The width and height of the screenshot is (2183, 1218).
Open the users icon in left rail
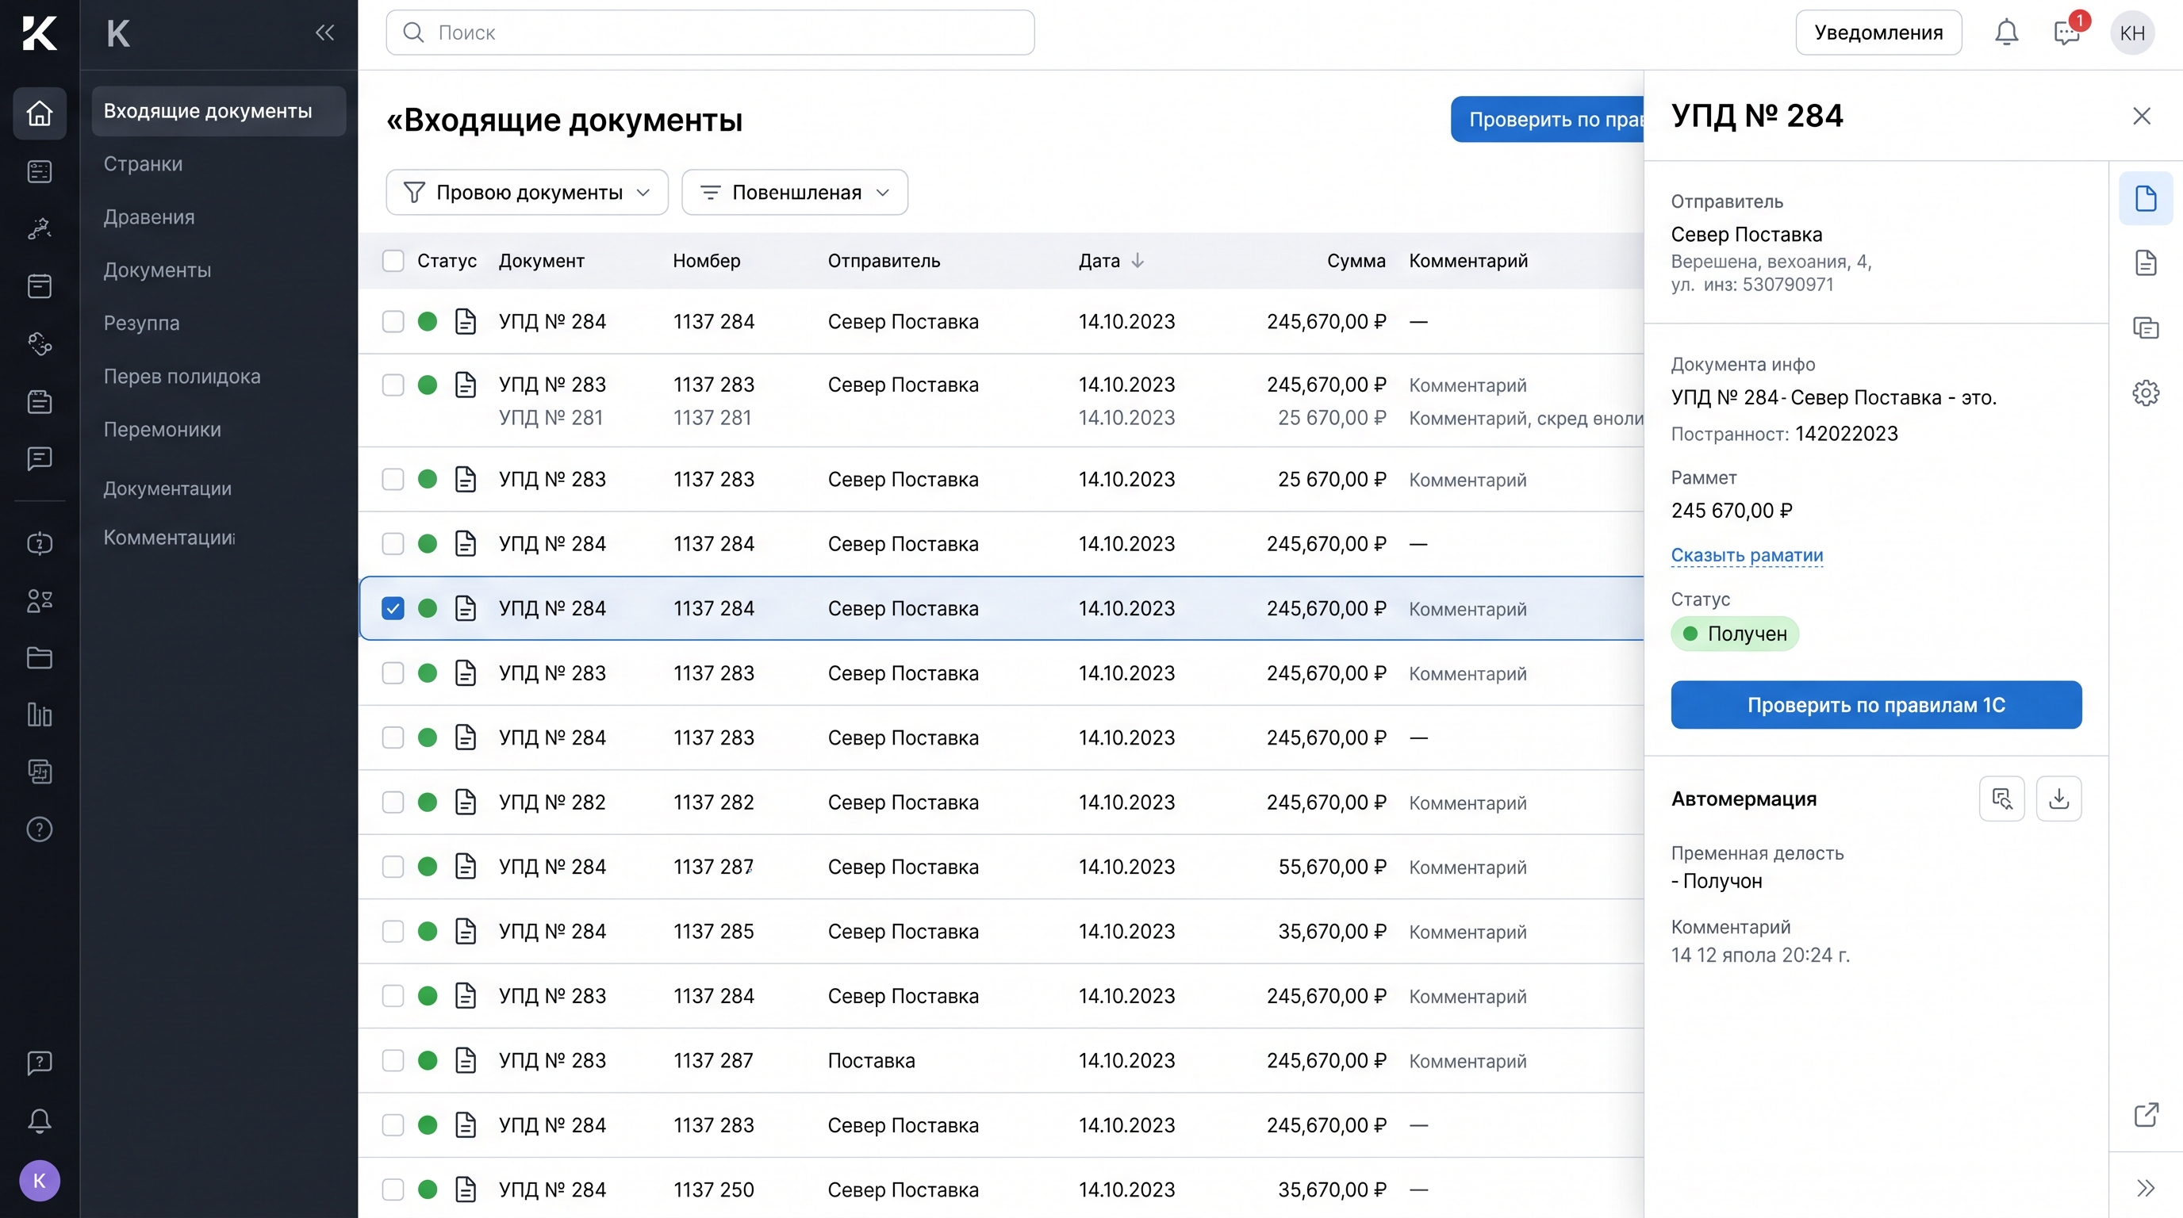pos(40,601)
